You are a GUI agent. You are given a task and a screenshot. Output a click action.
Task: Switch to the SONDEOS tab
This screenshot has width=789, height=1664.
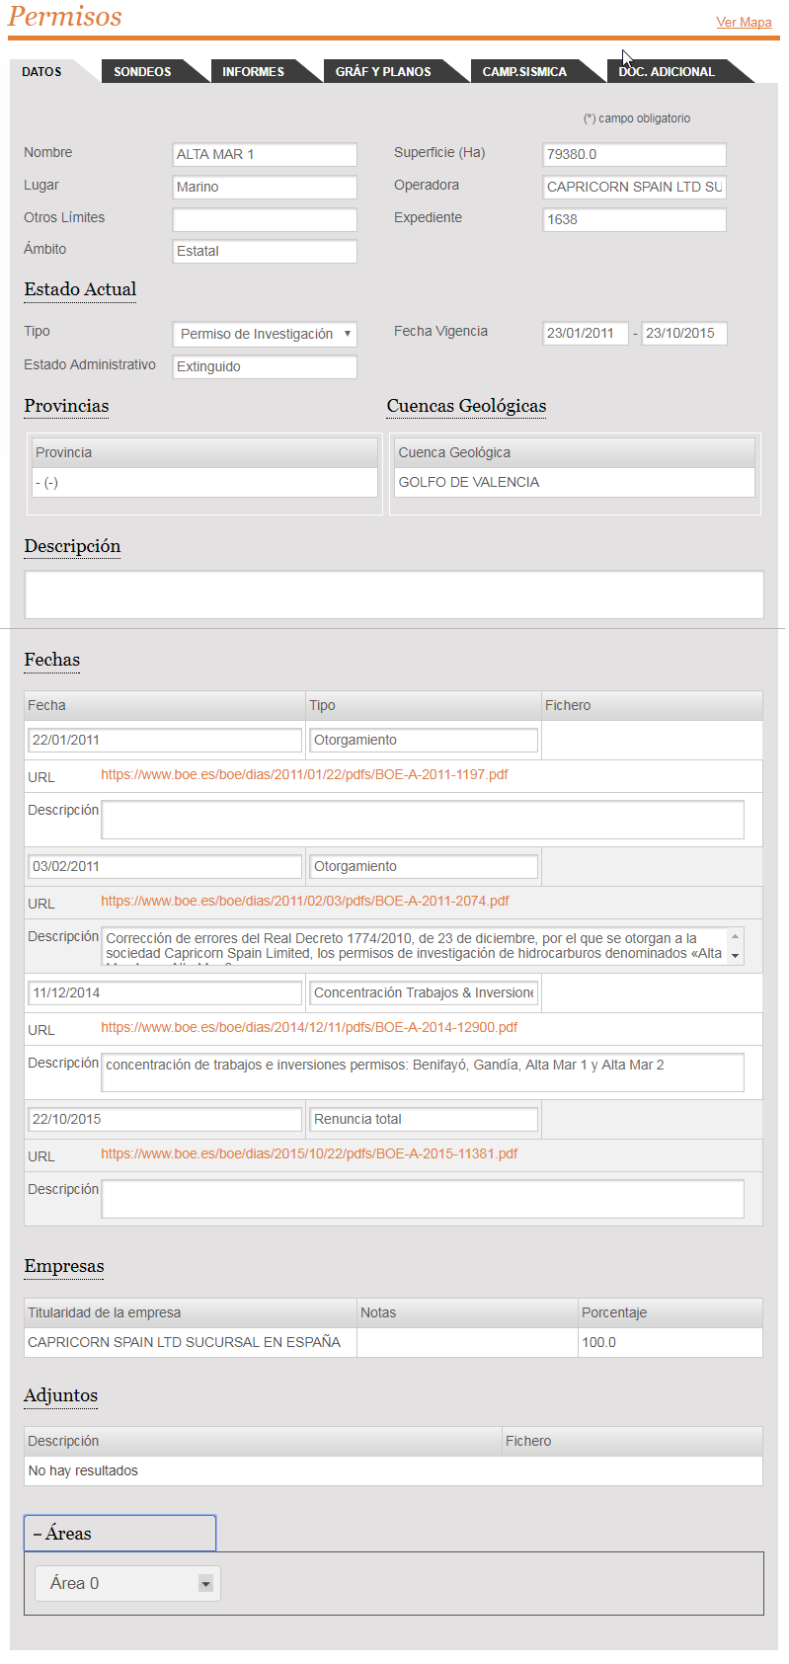[142, 72]
